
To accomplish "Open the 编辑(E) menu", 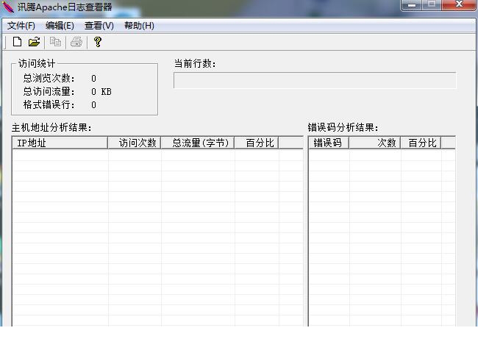I will click(x=60, y=26).
